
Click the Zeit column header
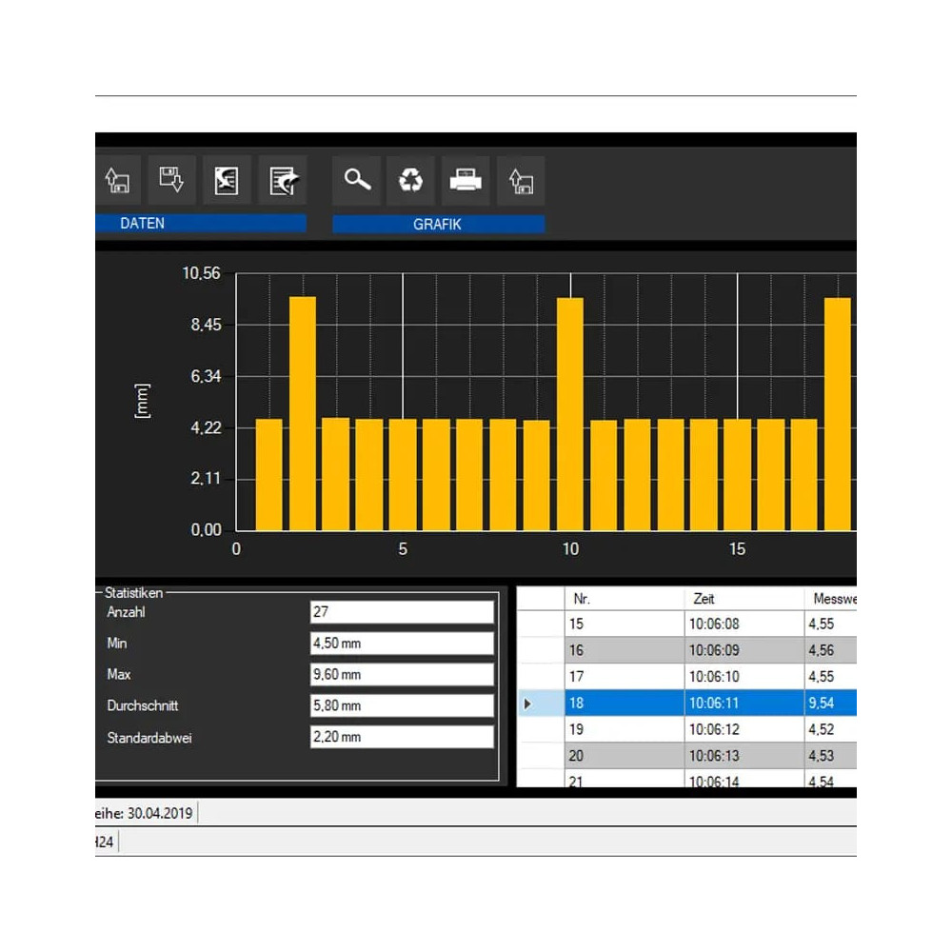(x=744, y=599)
